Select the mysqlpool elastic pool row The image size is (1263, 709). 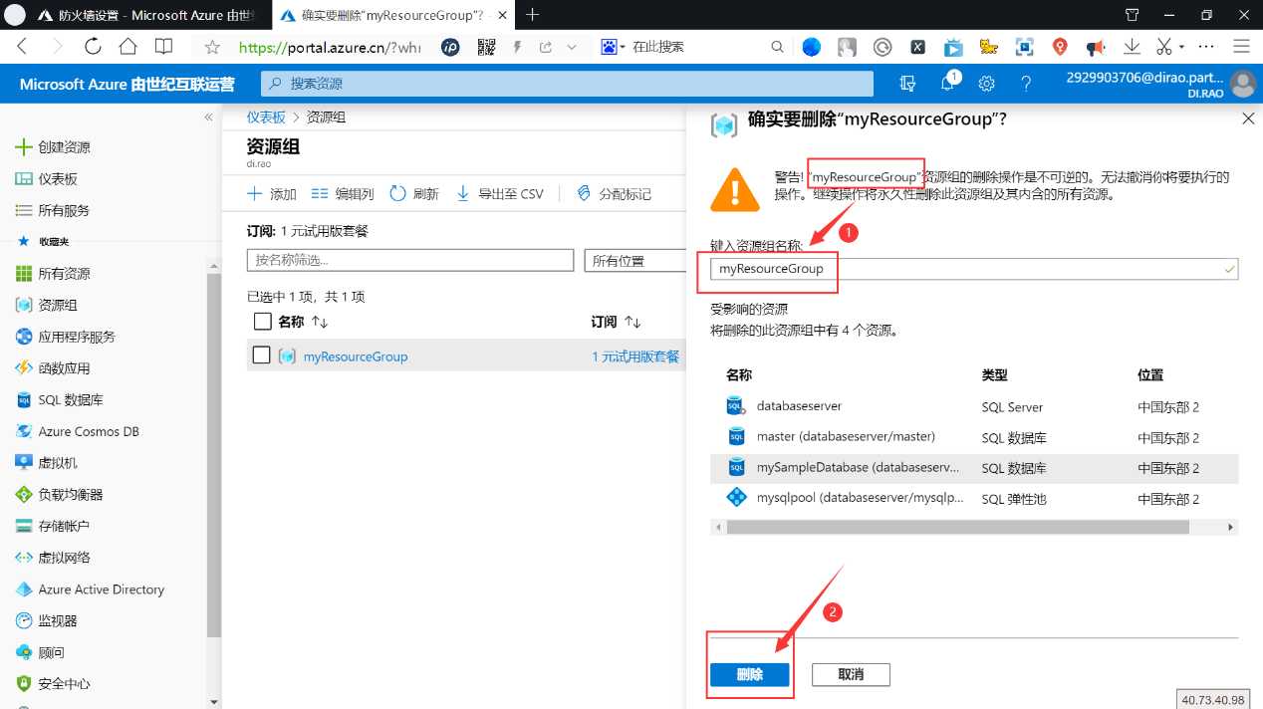click(974, 498)
